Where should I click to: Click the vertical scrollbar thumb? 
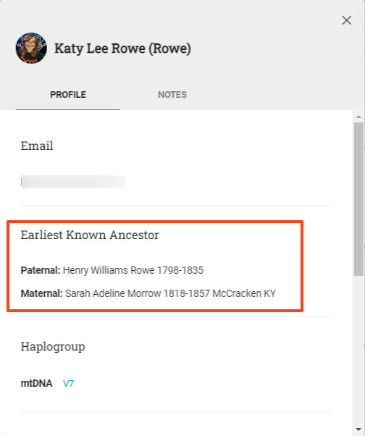point(358,199)
